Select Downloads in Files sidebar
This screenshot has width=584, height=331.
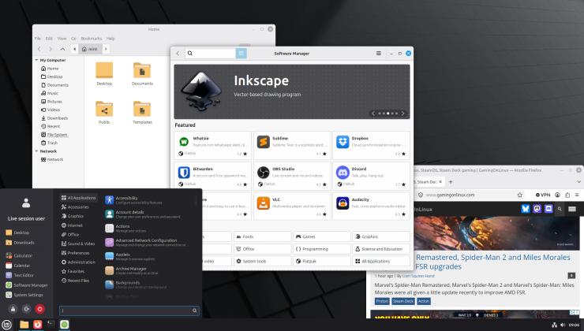click(54, 118)
